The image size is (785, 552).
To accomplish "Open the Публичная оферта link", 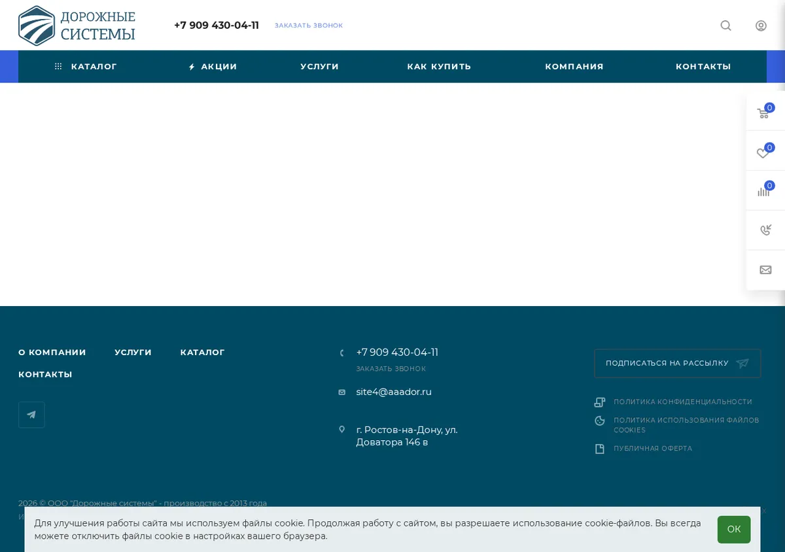I will (x=653, y=449).
